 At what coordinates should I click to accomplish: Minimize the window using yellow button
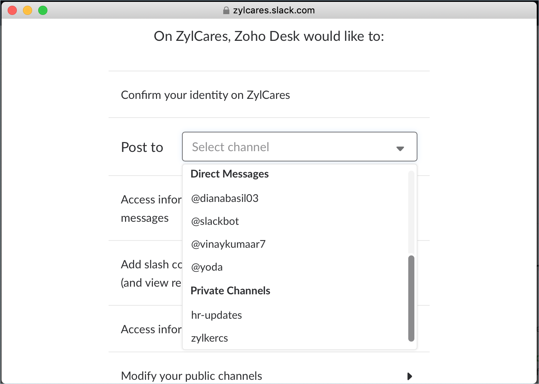point(28,10)
